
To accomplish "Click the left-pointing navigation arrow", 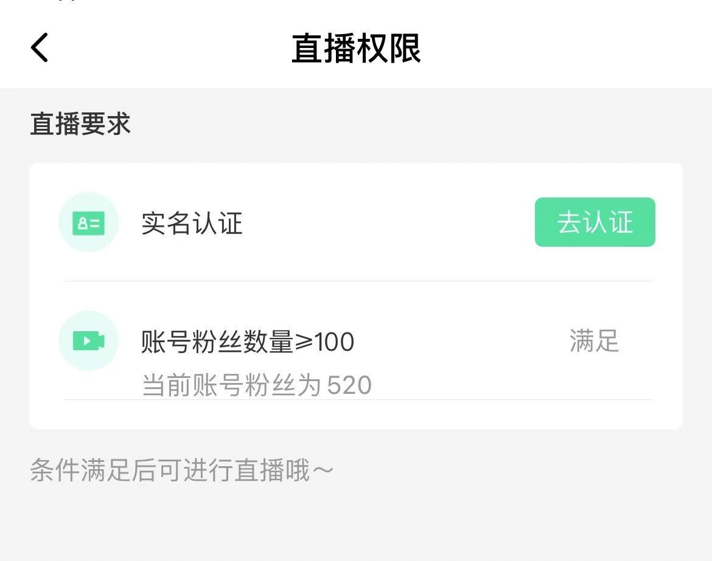I will 39,47.
